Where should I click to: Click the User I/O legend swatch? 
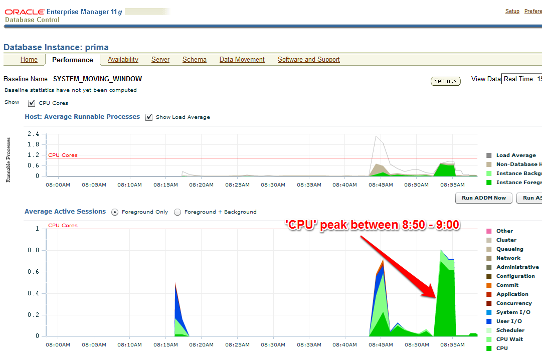(489, 321)
